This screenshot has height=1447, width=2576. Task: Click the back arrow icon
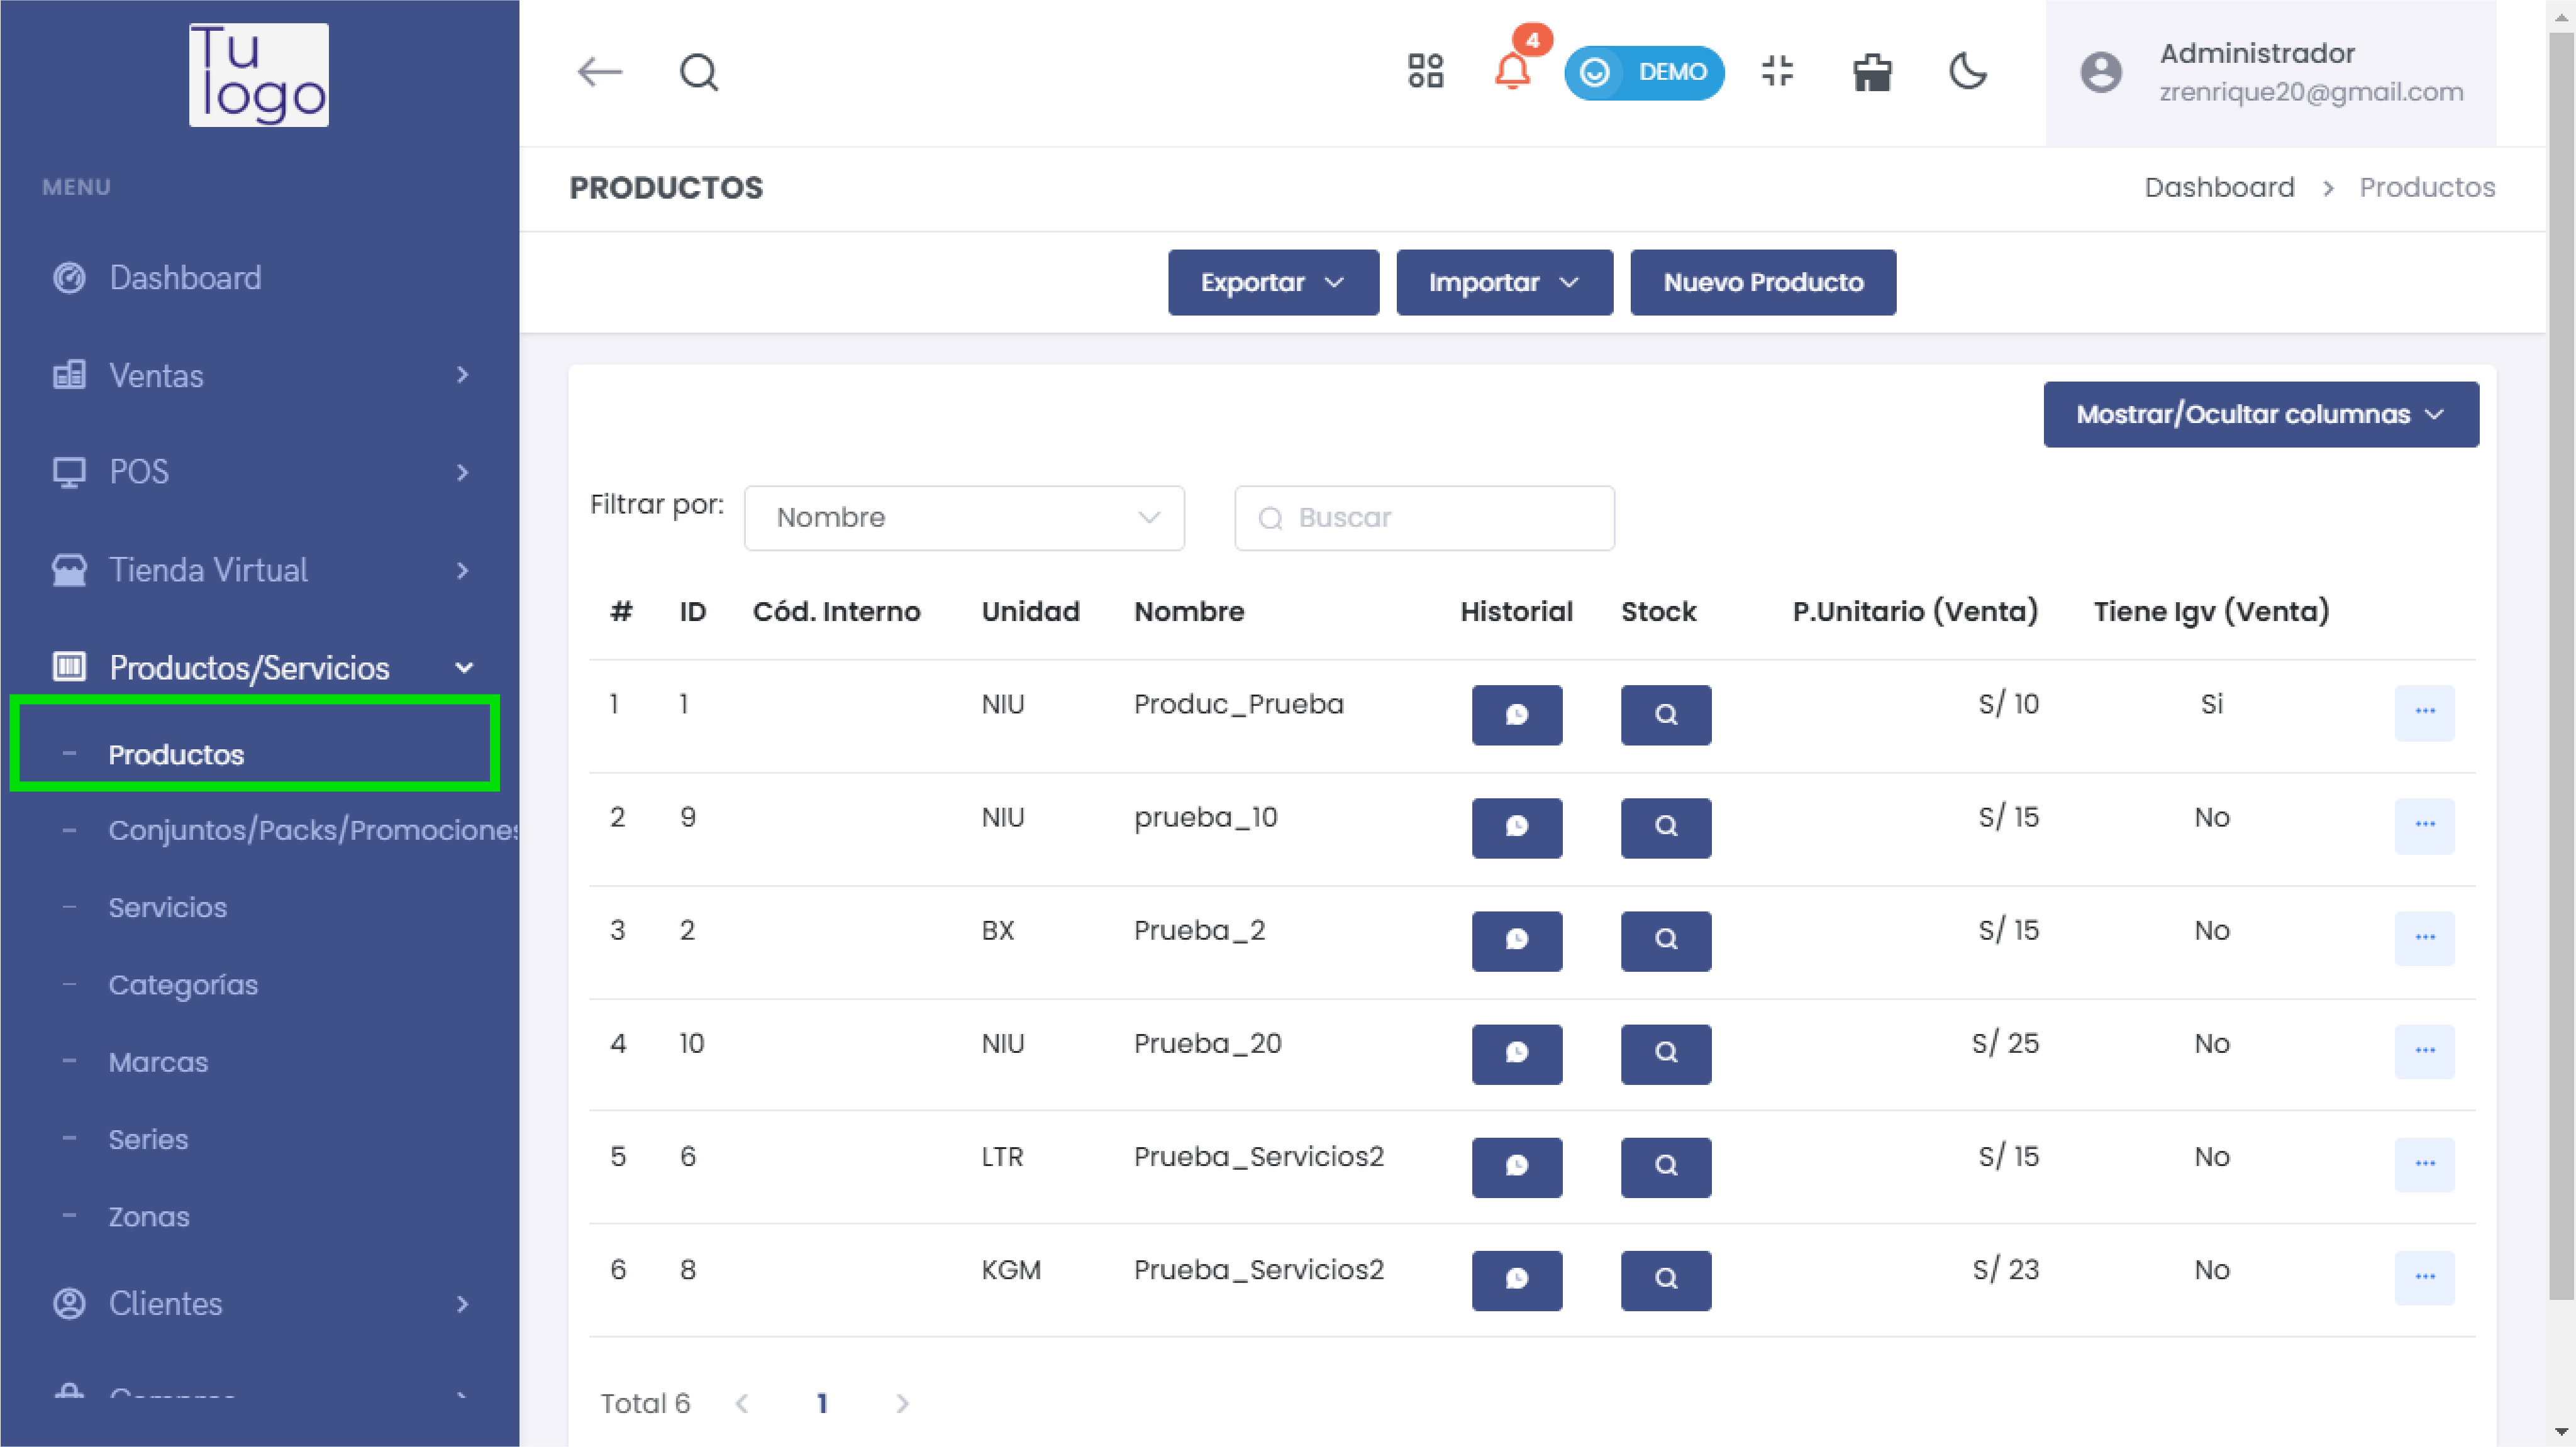pos(600,72)
